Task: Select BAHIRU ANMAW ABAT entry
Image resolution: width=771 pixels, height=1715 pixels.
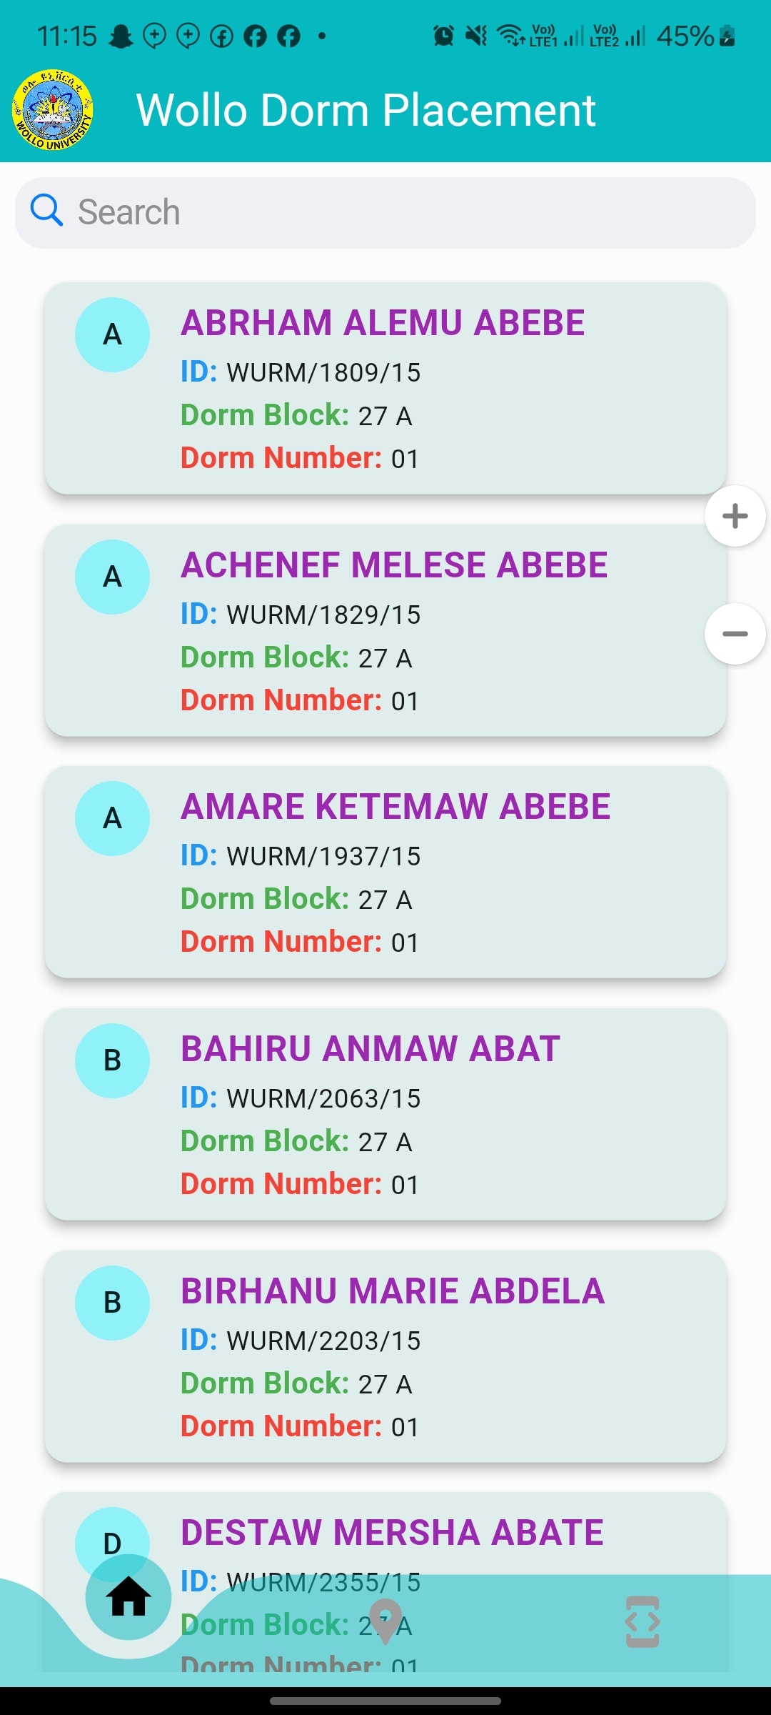Action: tap(385, 1114)
